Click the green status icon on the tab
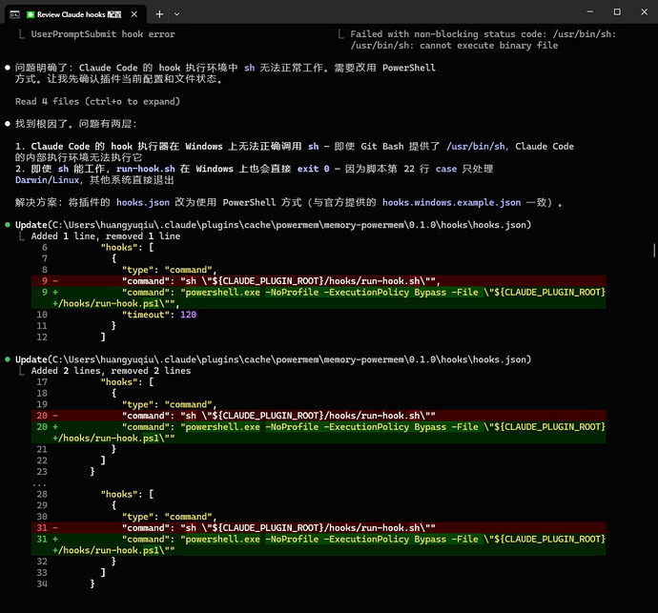 pyautogui.click(x=31, y=14)
